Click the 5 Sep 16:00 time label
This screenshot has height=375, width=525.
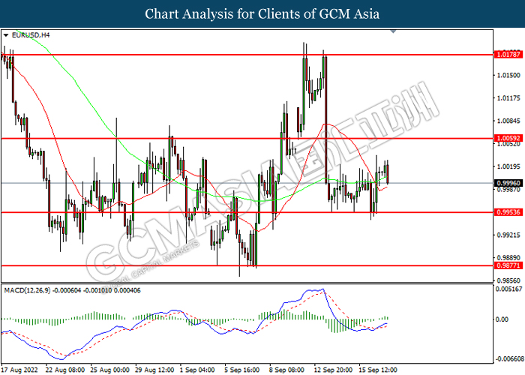pyautogui.click(x=242, y=370)
